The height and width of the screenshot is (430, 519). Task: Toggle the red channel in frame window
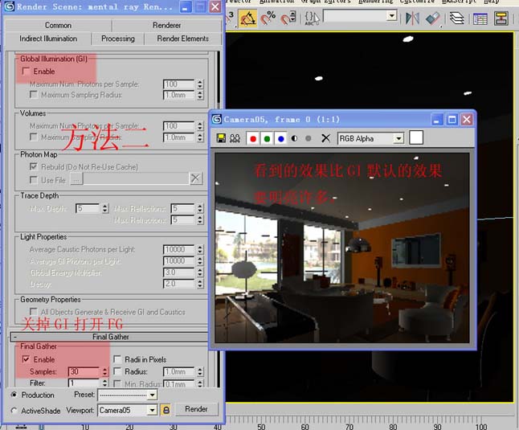pyautogui.click(x=253, y=138)
